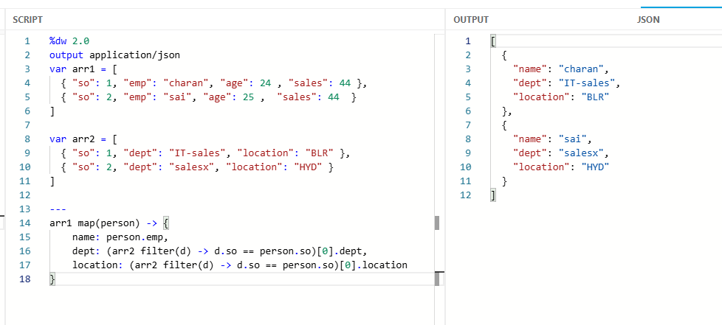Click the gray overview marker beside script line 14
This screenshot has width=722, height=325.
[437, 223]
